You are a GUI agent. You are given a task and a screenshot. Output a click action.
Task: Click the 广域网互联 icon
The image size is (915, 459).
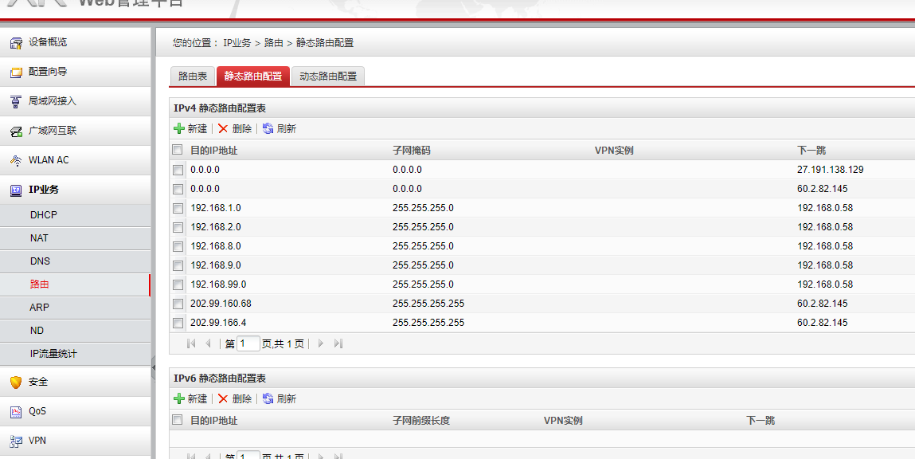[16, 131]
